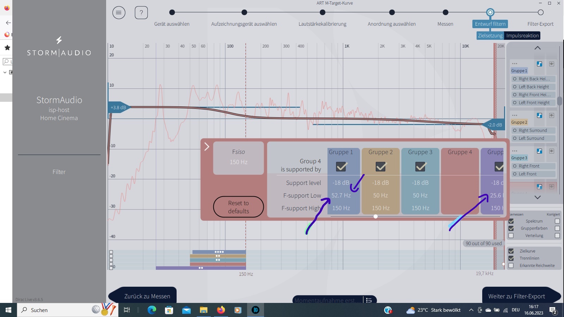Enable Verteilung measured checkbox
This screenshot has height=317, width=564.
511,236
